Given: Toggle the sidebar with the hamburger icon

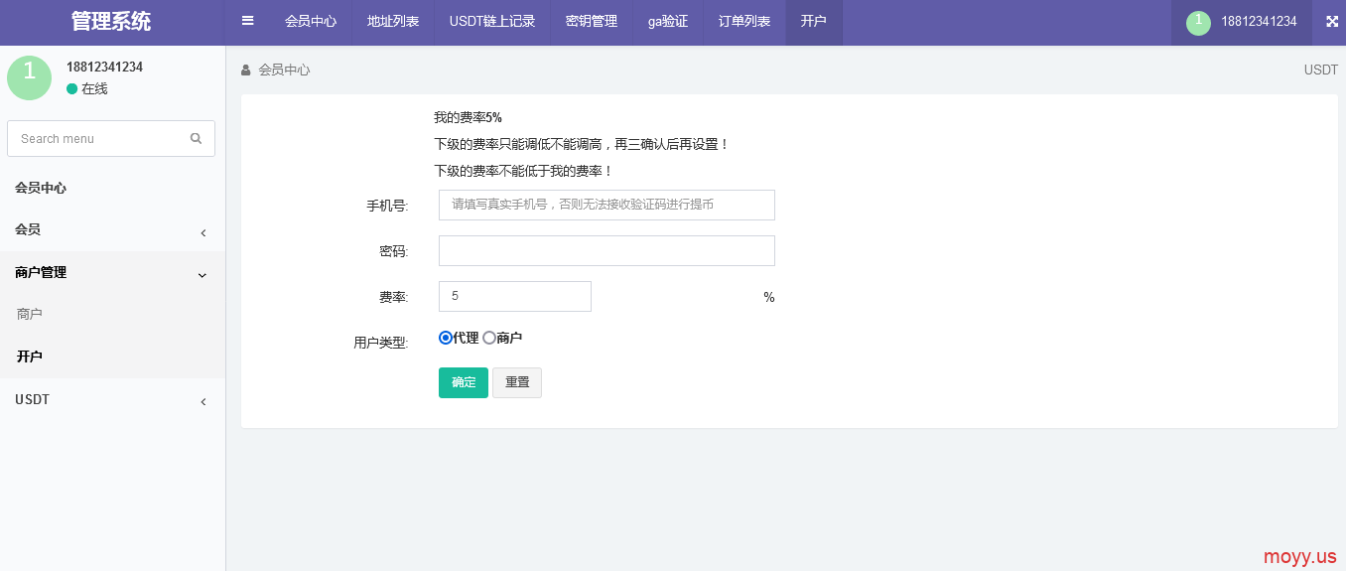Looking at the screenshot, I should 247,21.
